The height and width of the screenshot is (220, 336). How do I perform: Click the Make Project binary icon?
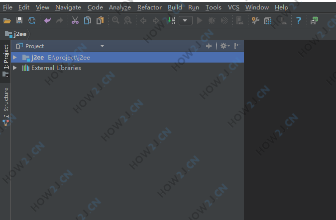pos(171,20)
